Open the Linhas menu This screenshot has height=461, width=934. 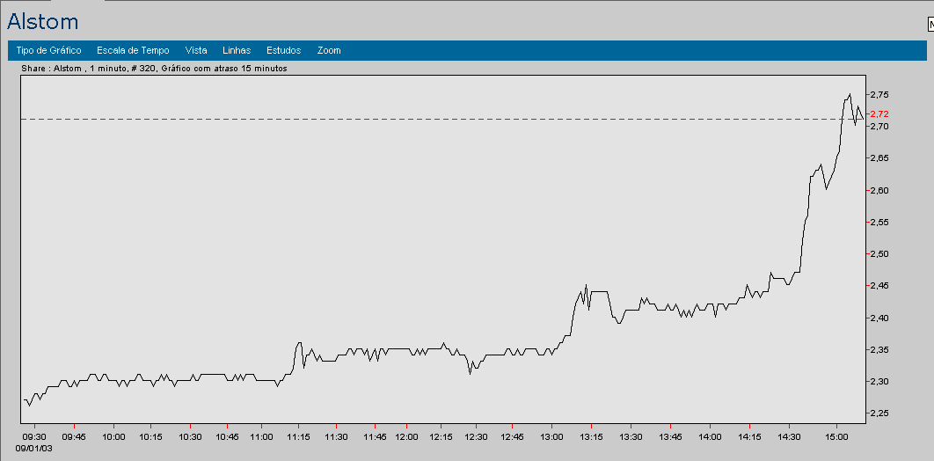(237, 51)
